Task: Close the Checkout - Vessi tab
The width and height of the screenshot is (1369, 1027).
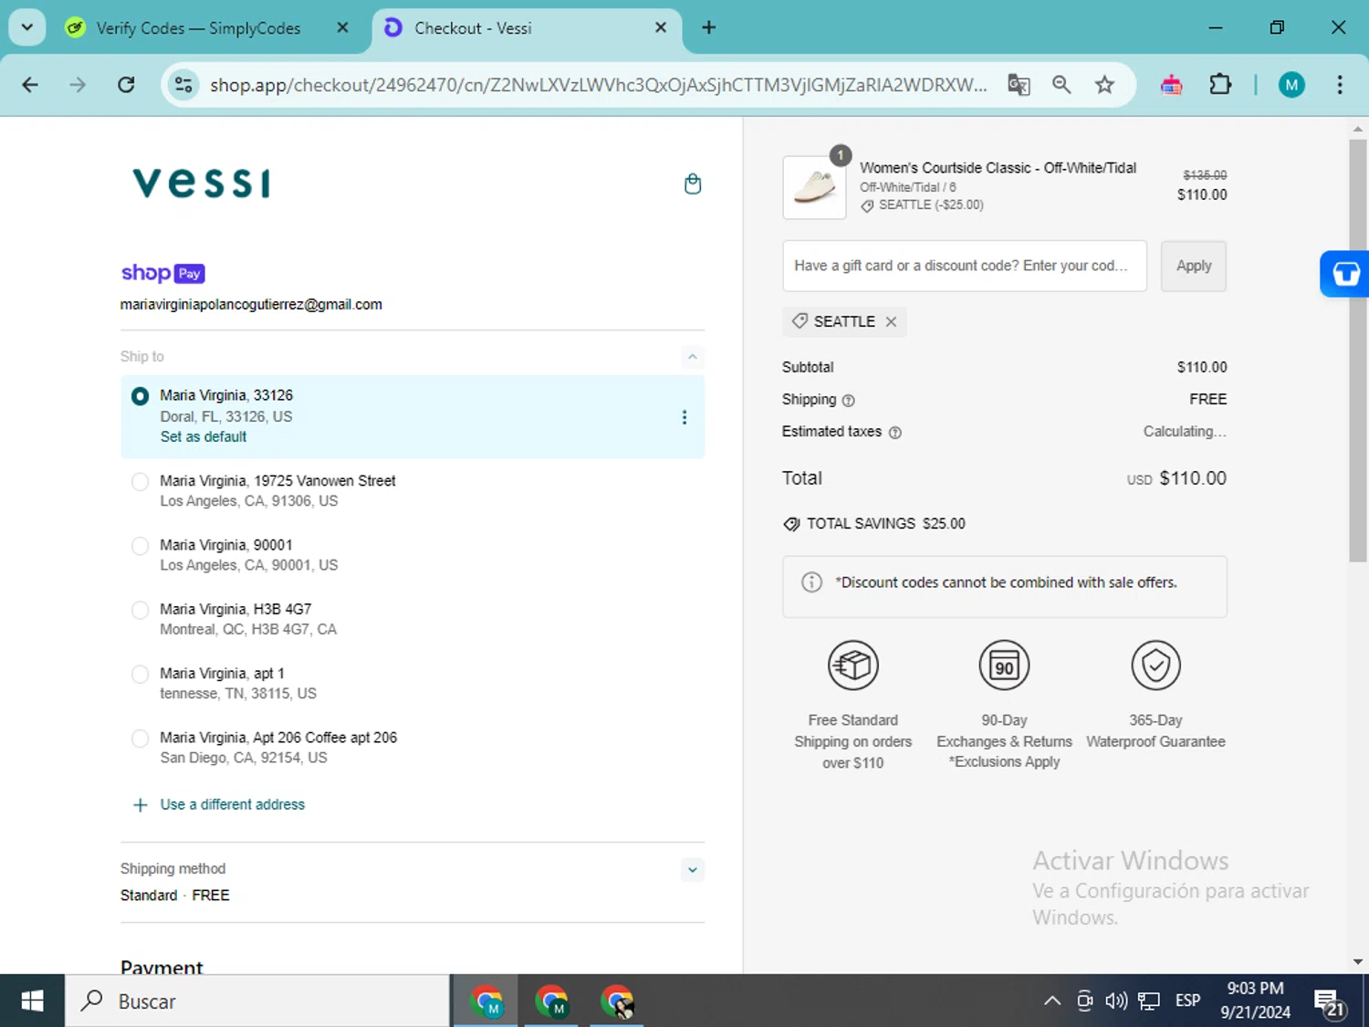Action: (x=661, y=27)
